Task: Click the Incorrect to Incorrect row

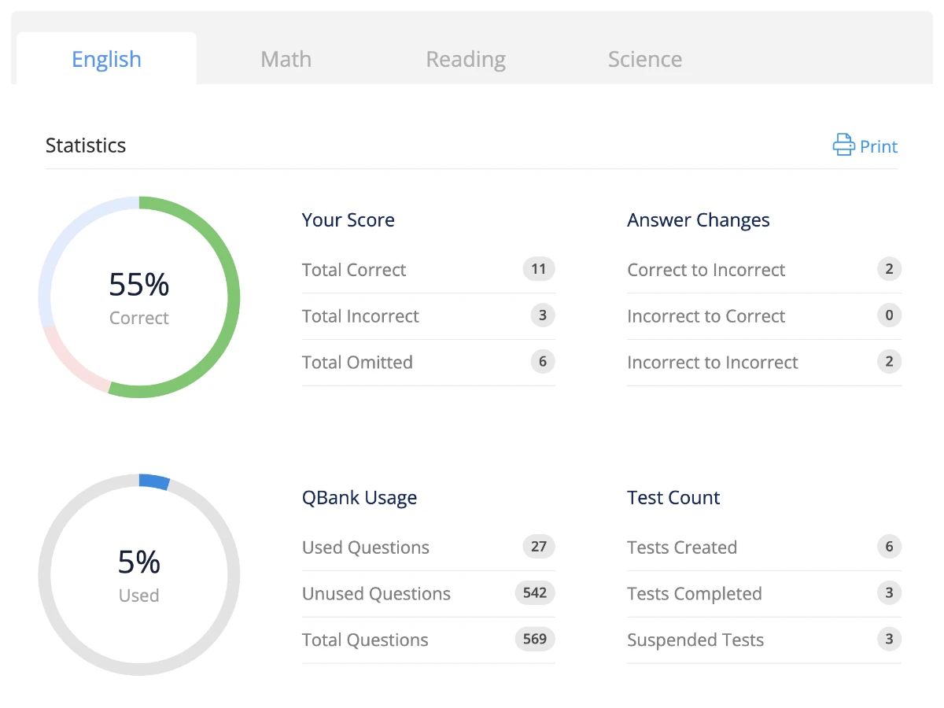Action: 764,363
